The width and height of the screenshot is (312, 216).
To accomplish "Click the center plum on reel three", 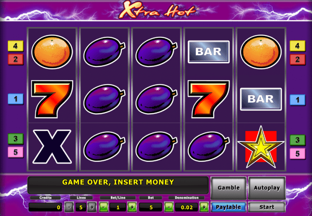I will pos(157,99).
